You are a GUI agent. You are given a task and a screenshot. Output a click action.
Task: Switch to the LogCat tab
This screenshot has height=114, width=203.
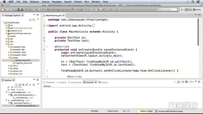pos(103,82)
